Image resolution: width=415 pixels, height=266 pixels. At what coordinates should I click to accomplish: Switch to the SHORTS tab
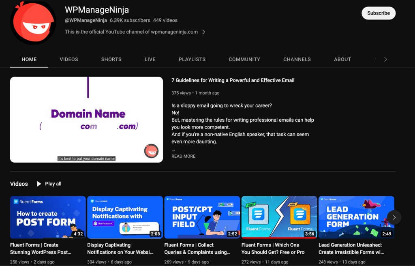click(111, 59)
